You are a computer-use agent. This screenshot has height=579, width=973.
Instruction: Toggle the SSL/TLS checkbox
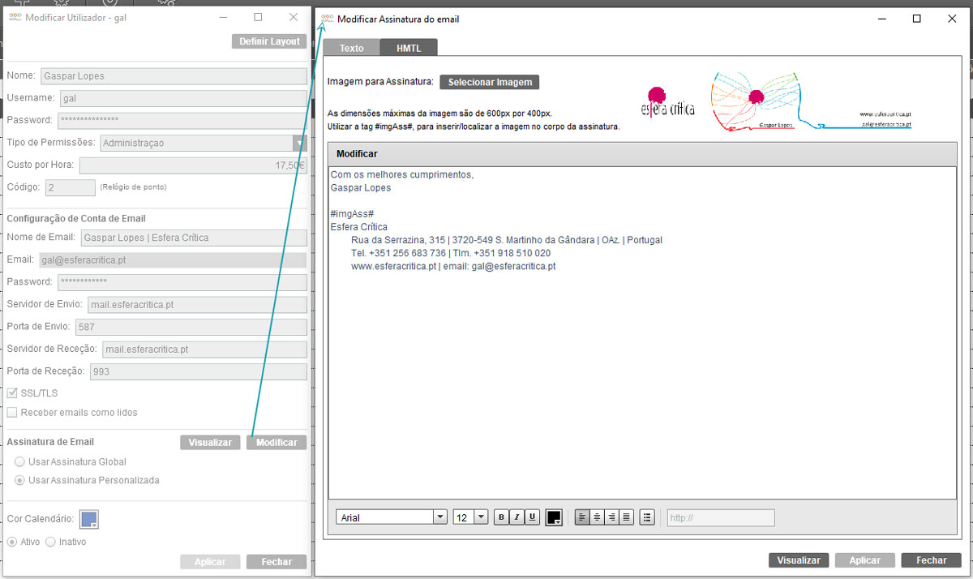[x=12, y=393]
